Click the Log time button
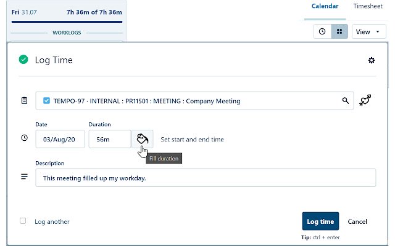This screenshot has width=395, height=246. (x=320, y=221)
